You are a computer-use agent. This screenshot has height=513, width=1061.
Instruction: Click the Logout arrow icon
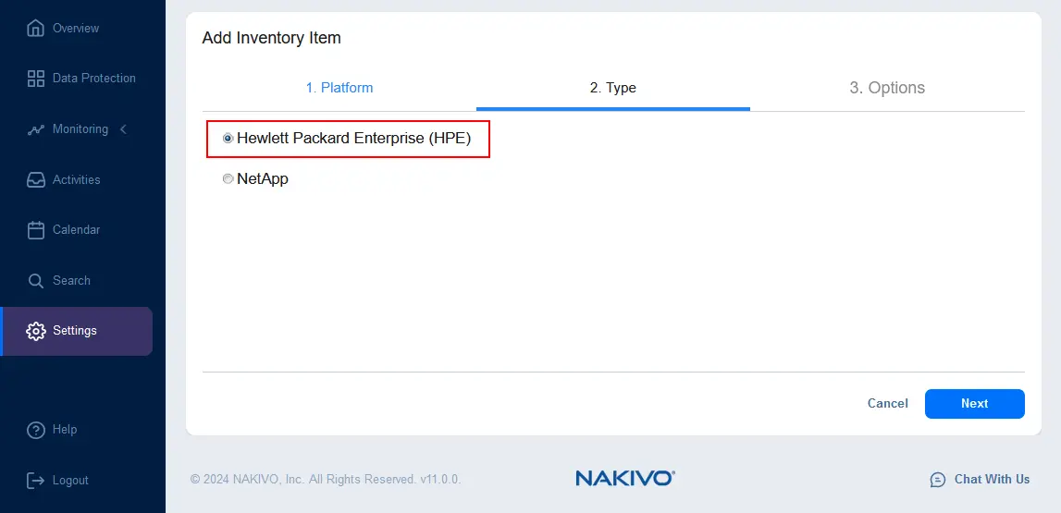35,481
